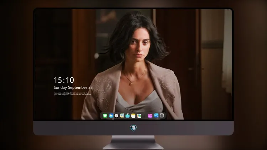Click the Sunday September 28 date
This screenshot has width=267, height=150.
click(x=73, y=87)
